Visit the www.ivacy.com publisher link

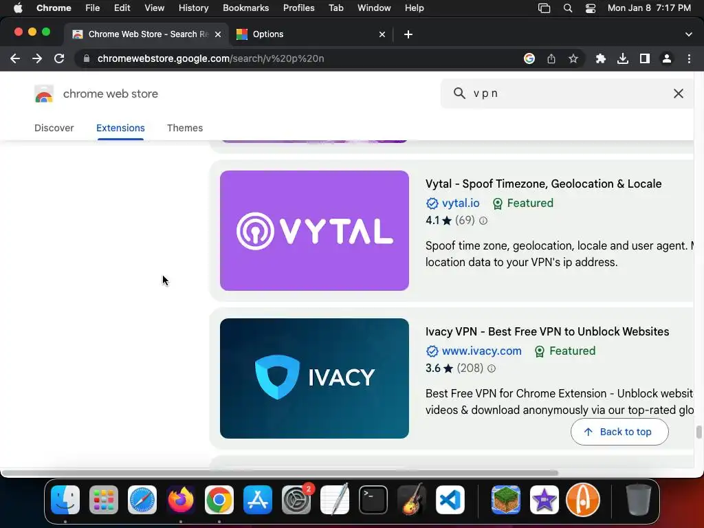click(x=482, y=351)
